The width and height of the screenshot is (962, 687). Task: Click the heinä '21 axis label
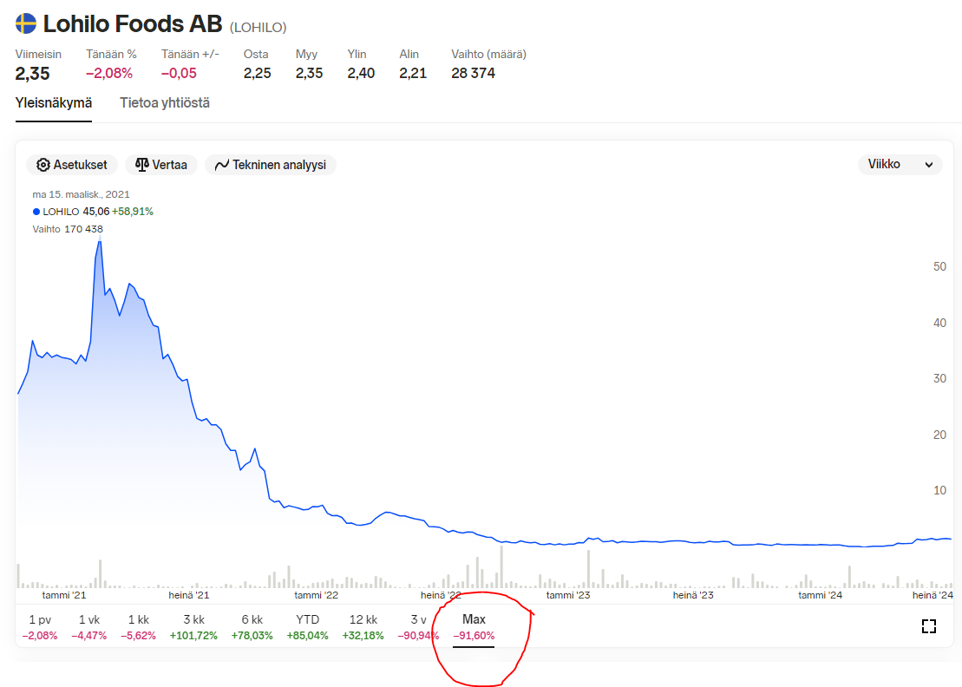point(189,595)
